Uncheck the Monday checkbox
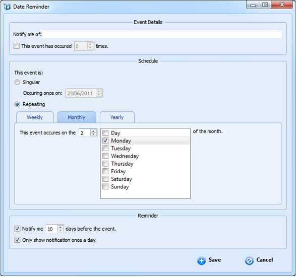This screenshot has width=296, height=277. coord(105,141)
